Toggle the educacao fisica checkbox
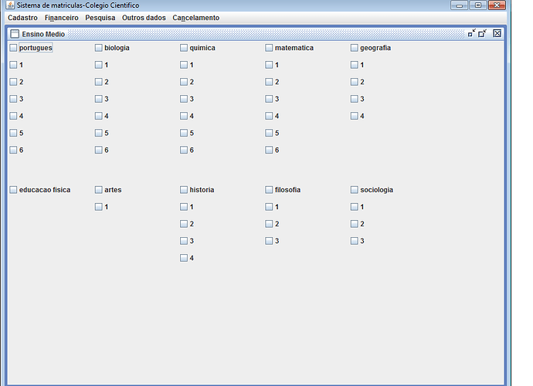This screenshot has height=386, width=533. [x=40, y=190]
